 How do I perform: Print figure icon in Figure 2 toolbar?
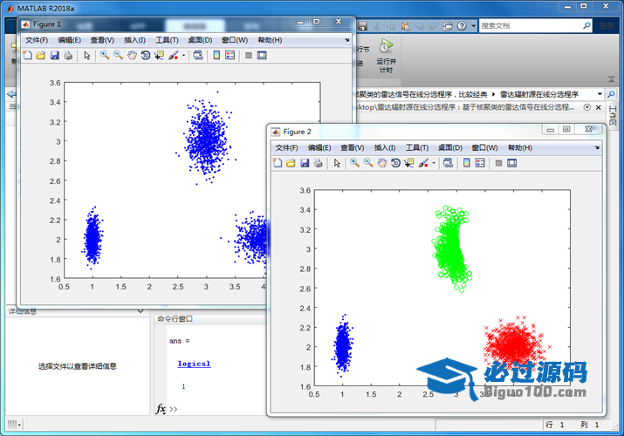(x=318, y=163)
